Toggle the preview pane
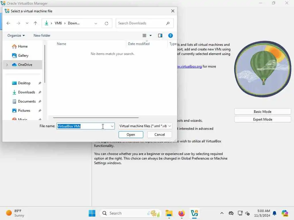This screenshot has width=294, height=220. [160, 36]
